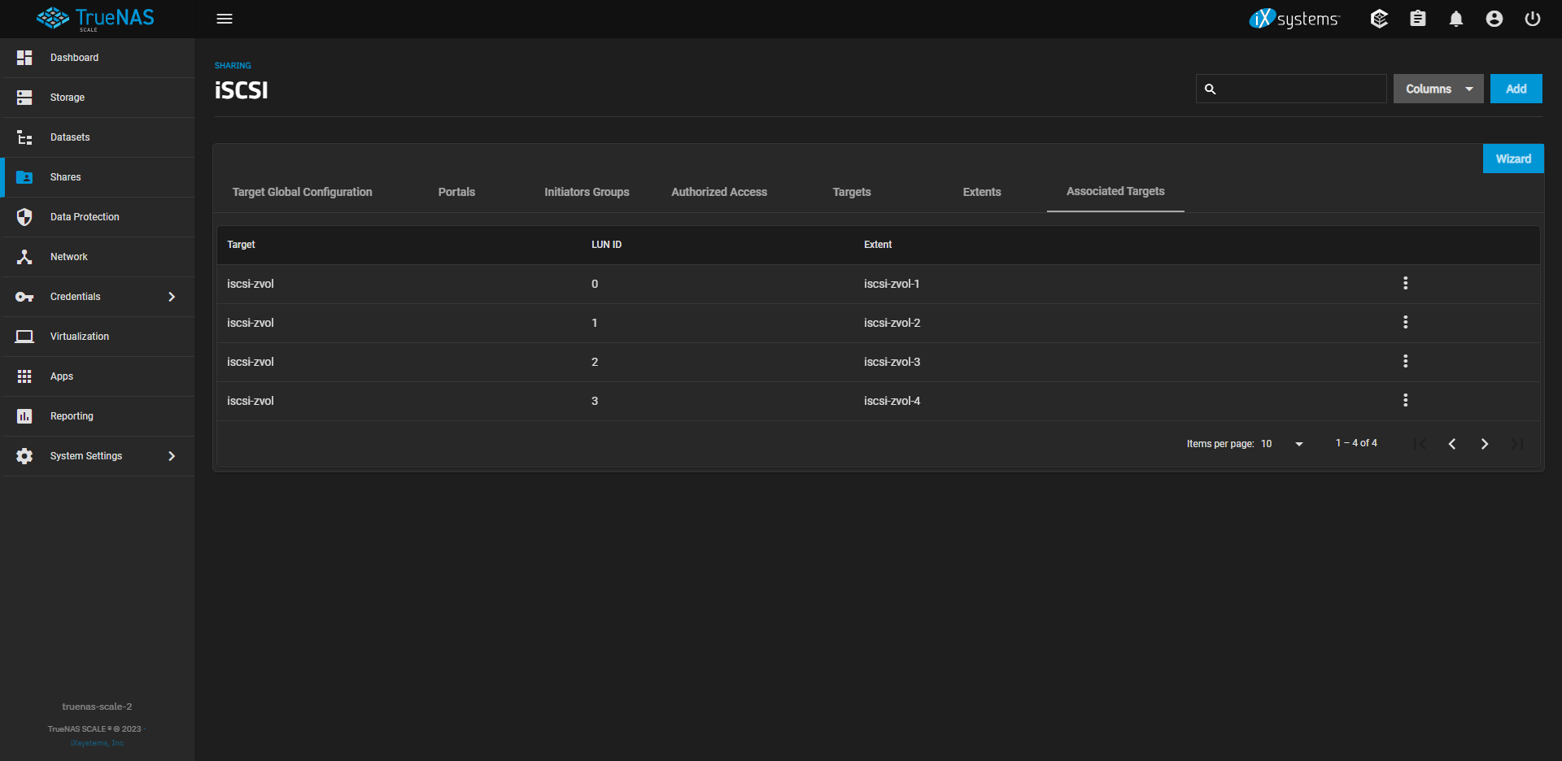The width and height of the screenshot is (1562, 761).
Task: Click the power button icon
Action: (1532, 19)
